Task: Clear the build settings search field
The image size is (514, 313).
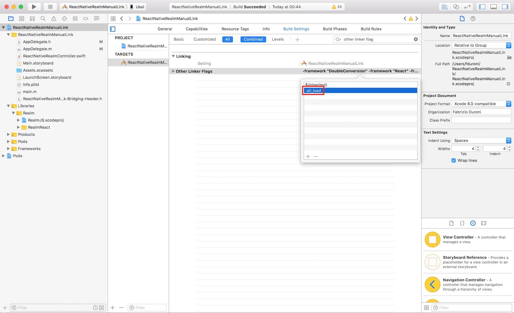Action: point(416,39)
